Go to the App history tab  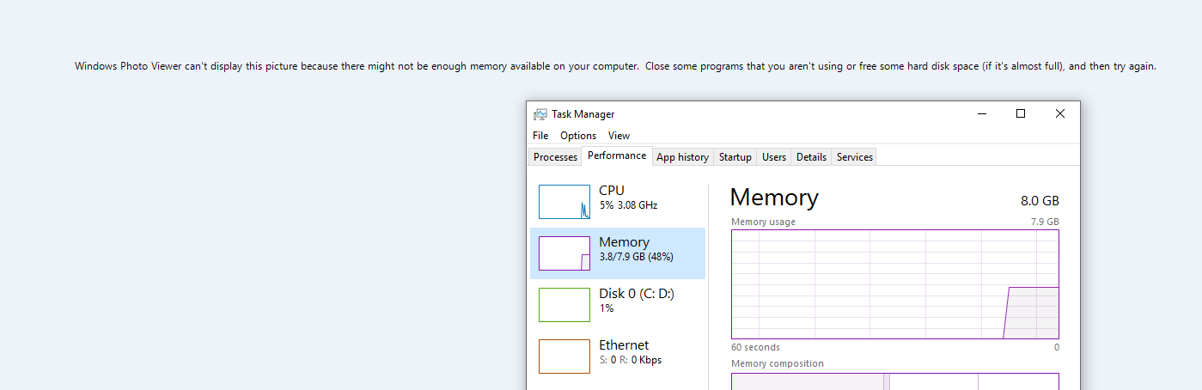682,157
